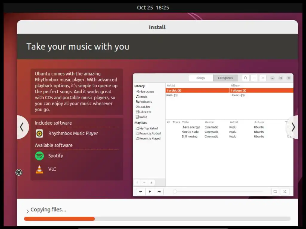Sort the track list by Artist column
Image resolution: width=306 pixels, height=229 pixels.
234,122
